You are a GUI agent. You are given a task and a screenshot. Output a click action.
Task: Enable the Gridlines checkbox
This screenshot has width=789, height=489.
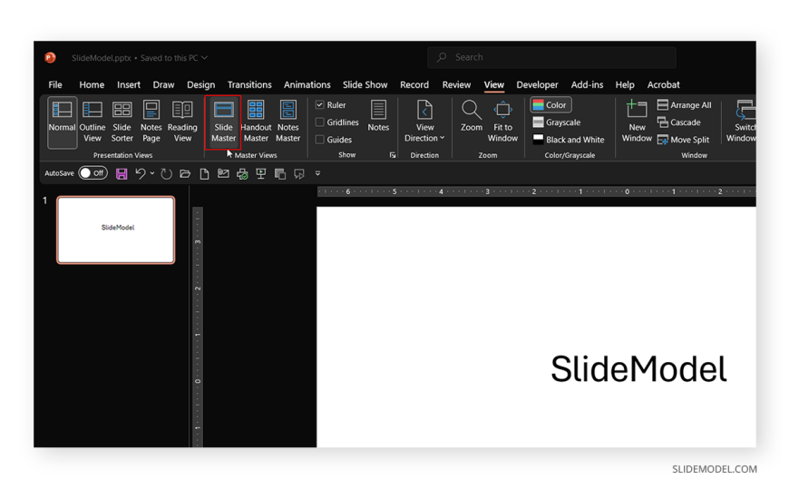319,122
